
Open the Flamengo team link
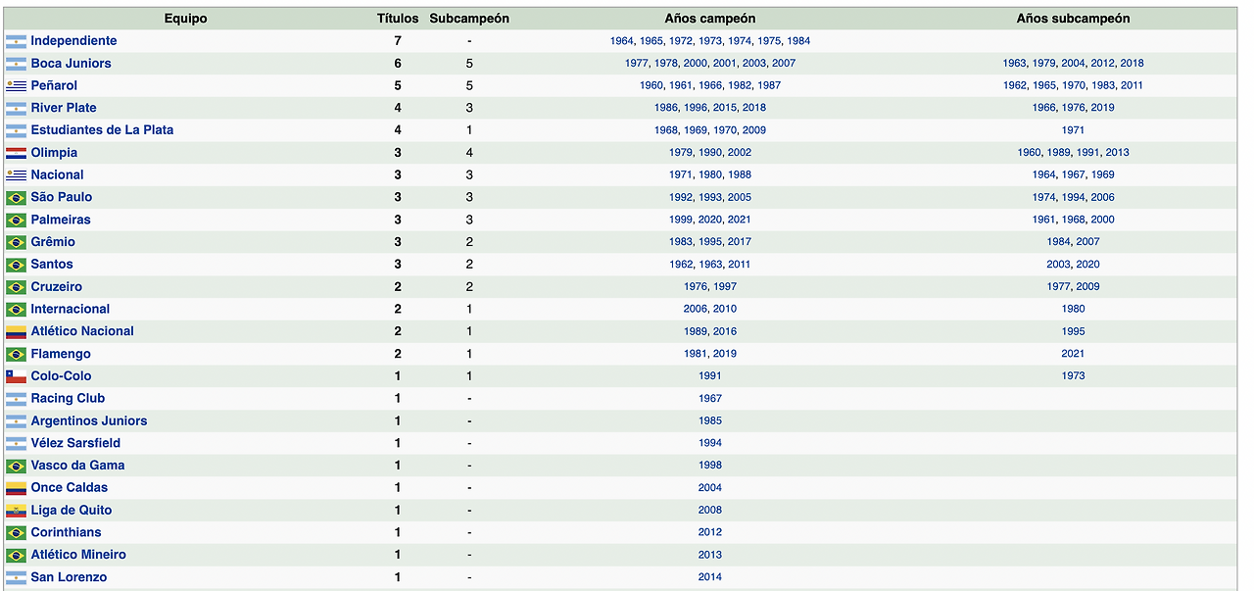pyautogui.click(x=61, y=354)
